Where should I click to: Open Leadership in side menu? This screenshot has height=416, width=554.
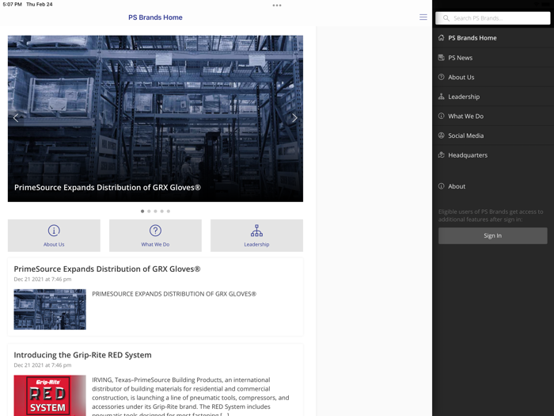(x=493, y=96)
